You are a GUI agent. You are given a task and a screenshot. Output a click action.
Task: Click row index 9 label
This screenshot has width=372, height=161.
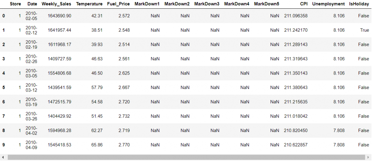[4, 145]
